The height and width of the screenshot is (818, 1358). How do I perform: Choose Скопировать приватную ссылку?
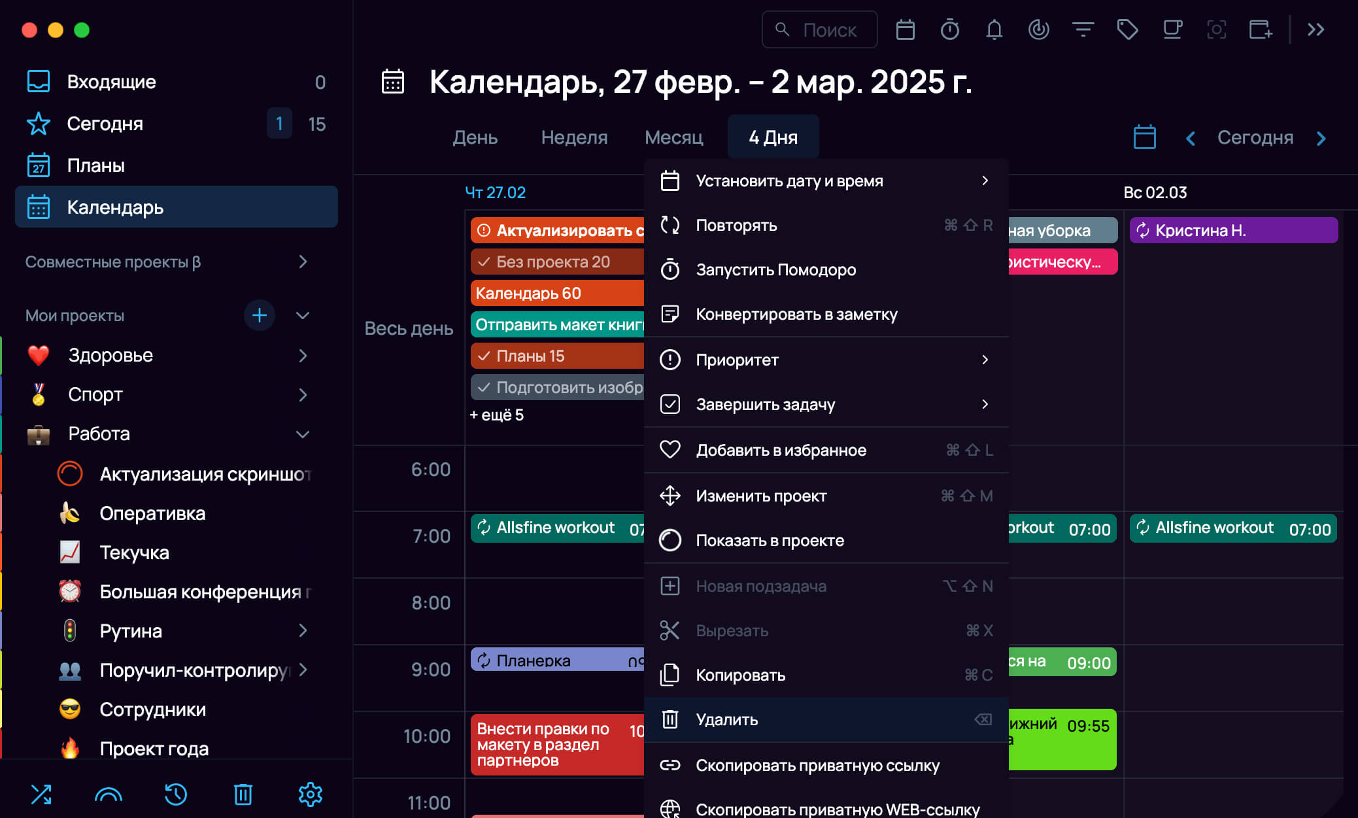click(826, 765)
